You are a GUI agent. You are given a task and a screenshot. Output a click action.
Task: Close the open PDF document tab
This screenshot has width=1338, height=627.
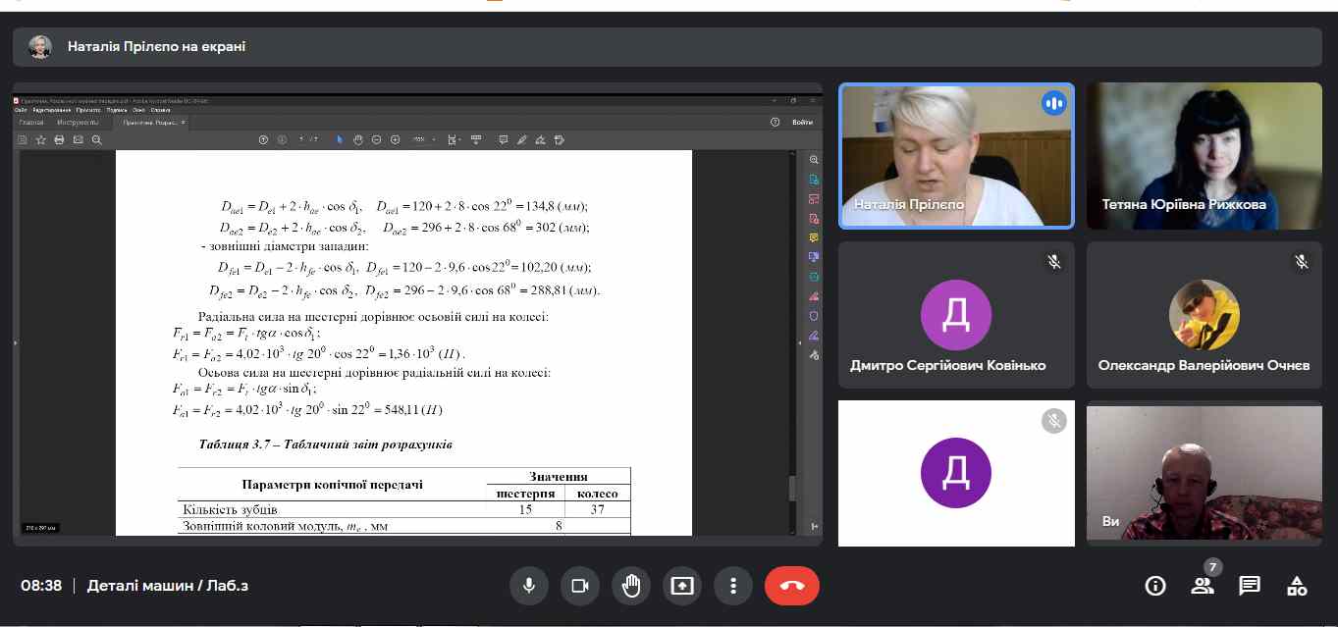[184, 123]
